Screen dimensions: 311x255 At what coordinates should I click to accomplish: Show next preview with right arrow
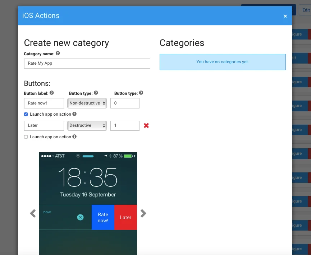tap(143, 213)
